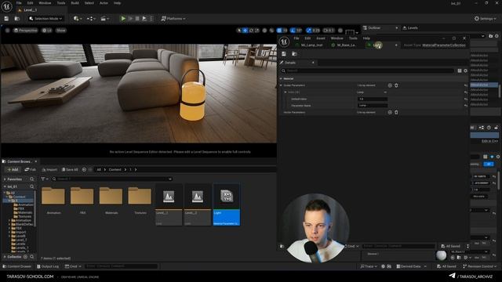Select the Light Material Parameter Collection asset
The height and width of the screenshot is (282, 502).
click(227, 204)
